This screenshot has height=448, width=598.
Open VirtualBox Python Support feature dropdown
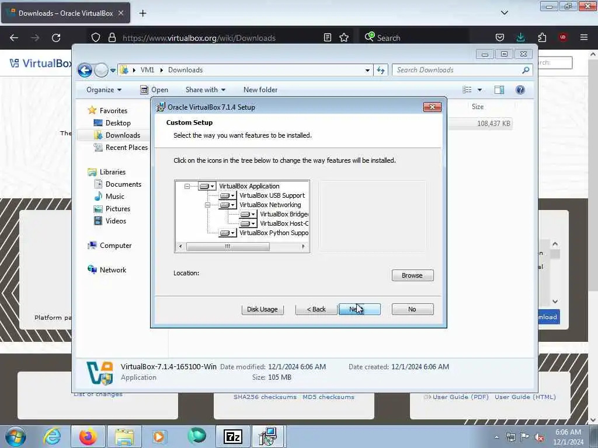228,233
